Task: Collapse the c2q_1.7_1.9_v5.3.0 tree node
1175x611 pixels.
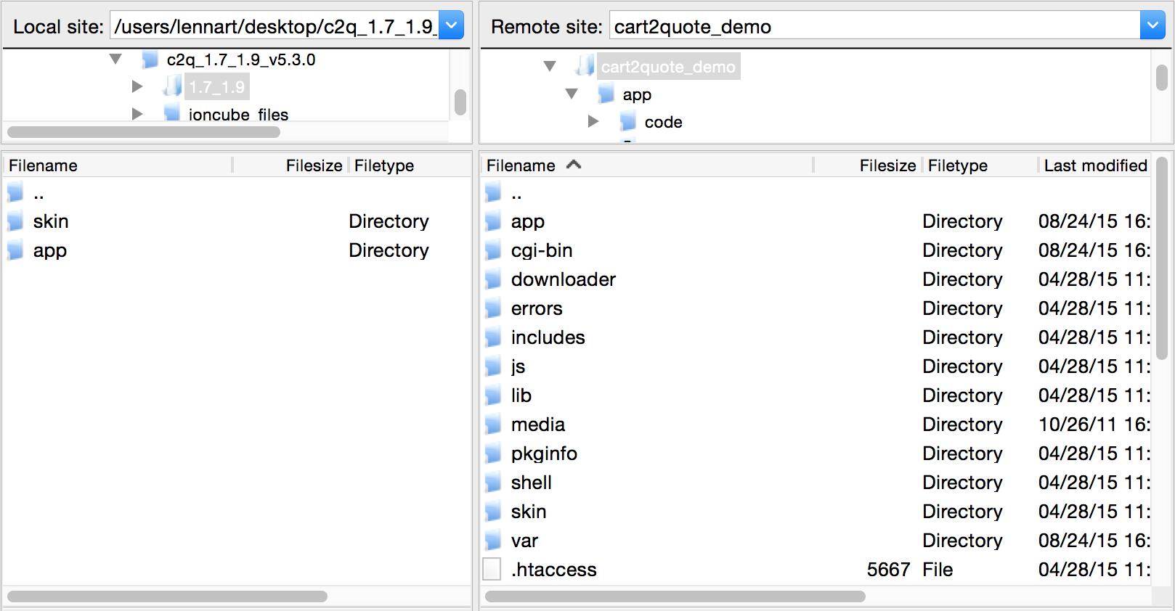Action: coord(115,59)
